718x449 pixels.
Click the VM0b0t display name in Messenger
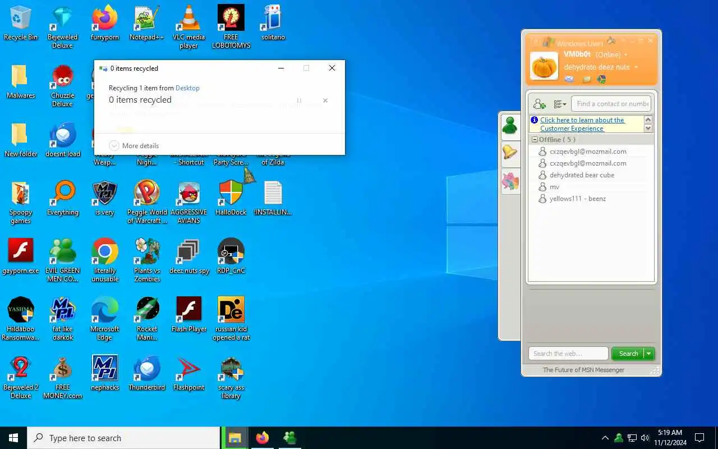click(577, 54)
